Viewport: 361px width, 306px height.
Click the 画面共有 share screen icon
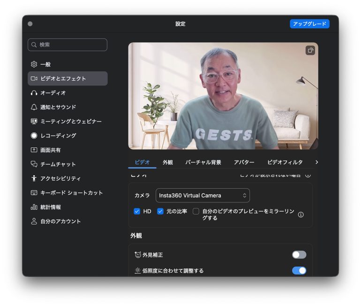pyautogui.click(x=34, y=150)
